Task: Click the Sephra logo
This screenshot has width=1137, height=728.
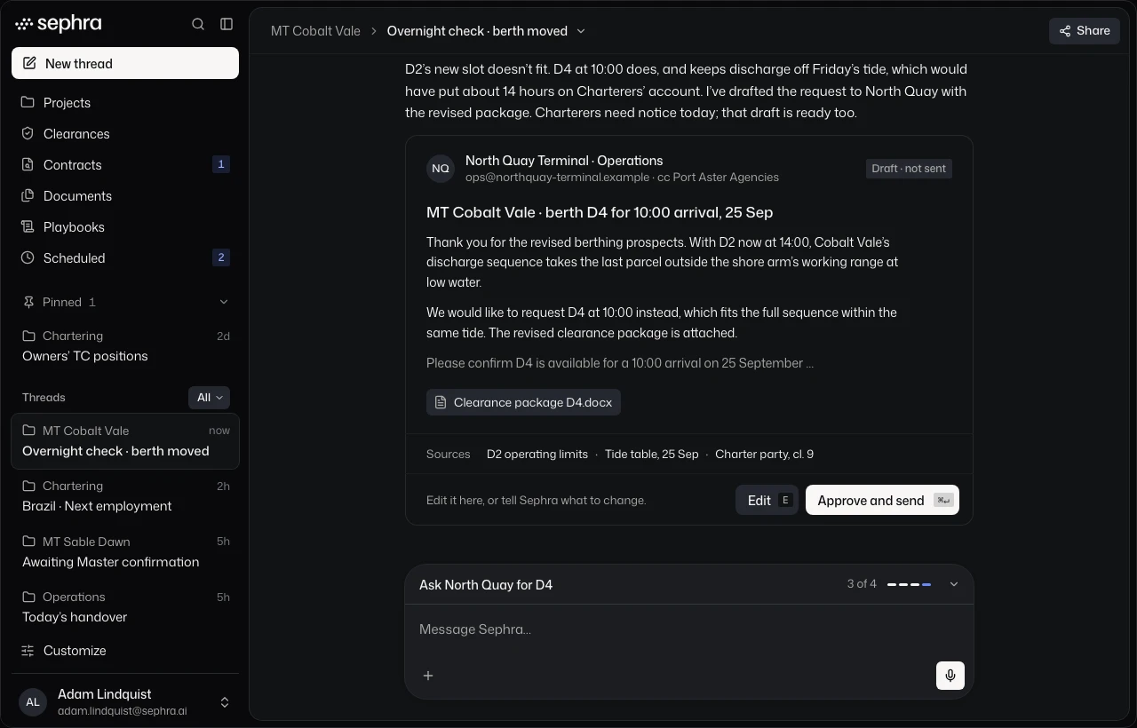Action: point(59,24)
